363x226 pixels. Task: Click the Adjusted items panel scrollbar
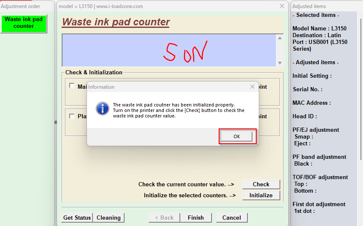[x=360, y=84]
